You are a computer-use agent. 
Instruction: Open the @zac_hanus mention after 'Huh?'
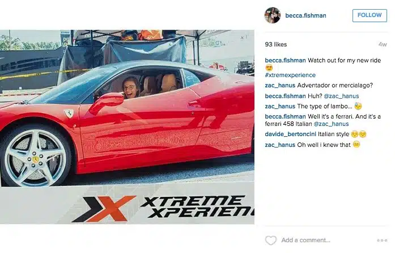341,96
